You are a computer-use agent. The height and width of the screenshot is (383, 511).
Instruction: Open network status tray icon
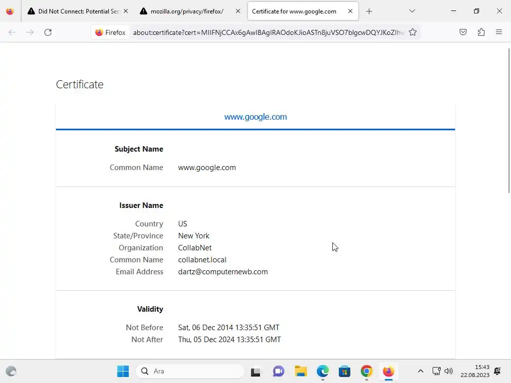(x=436, y=371)
